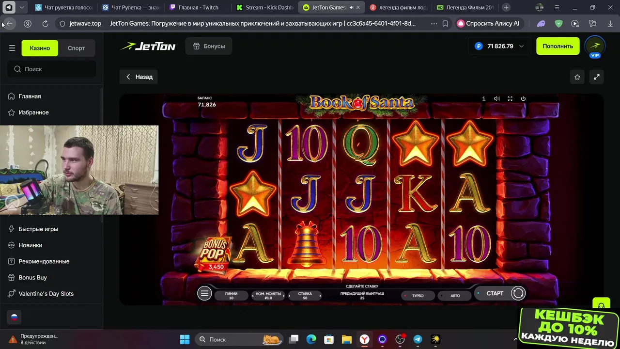
Task: Open the browser main menu lines icon
Action: [x=557, y=7]
